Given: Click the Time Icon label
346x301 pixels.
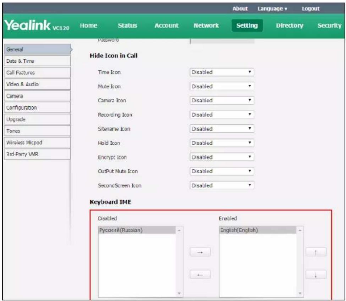Looking at the screenshot, I should tap(109, 72).
